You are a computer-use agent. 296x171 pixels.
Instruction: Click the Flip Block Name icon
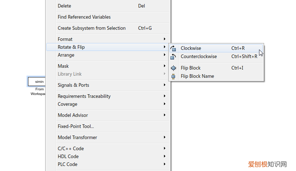[x=174, y=76]
